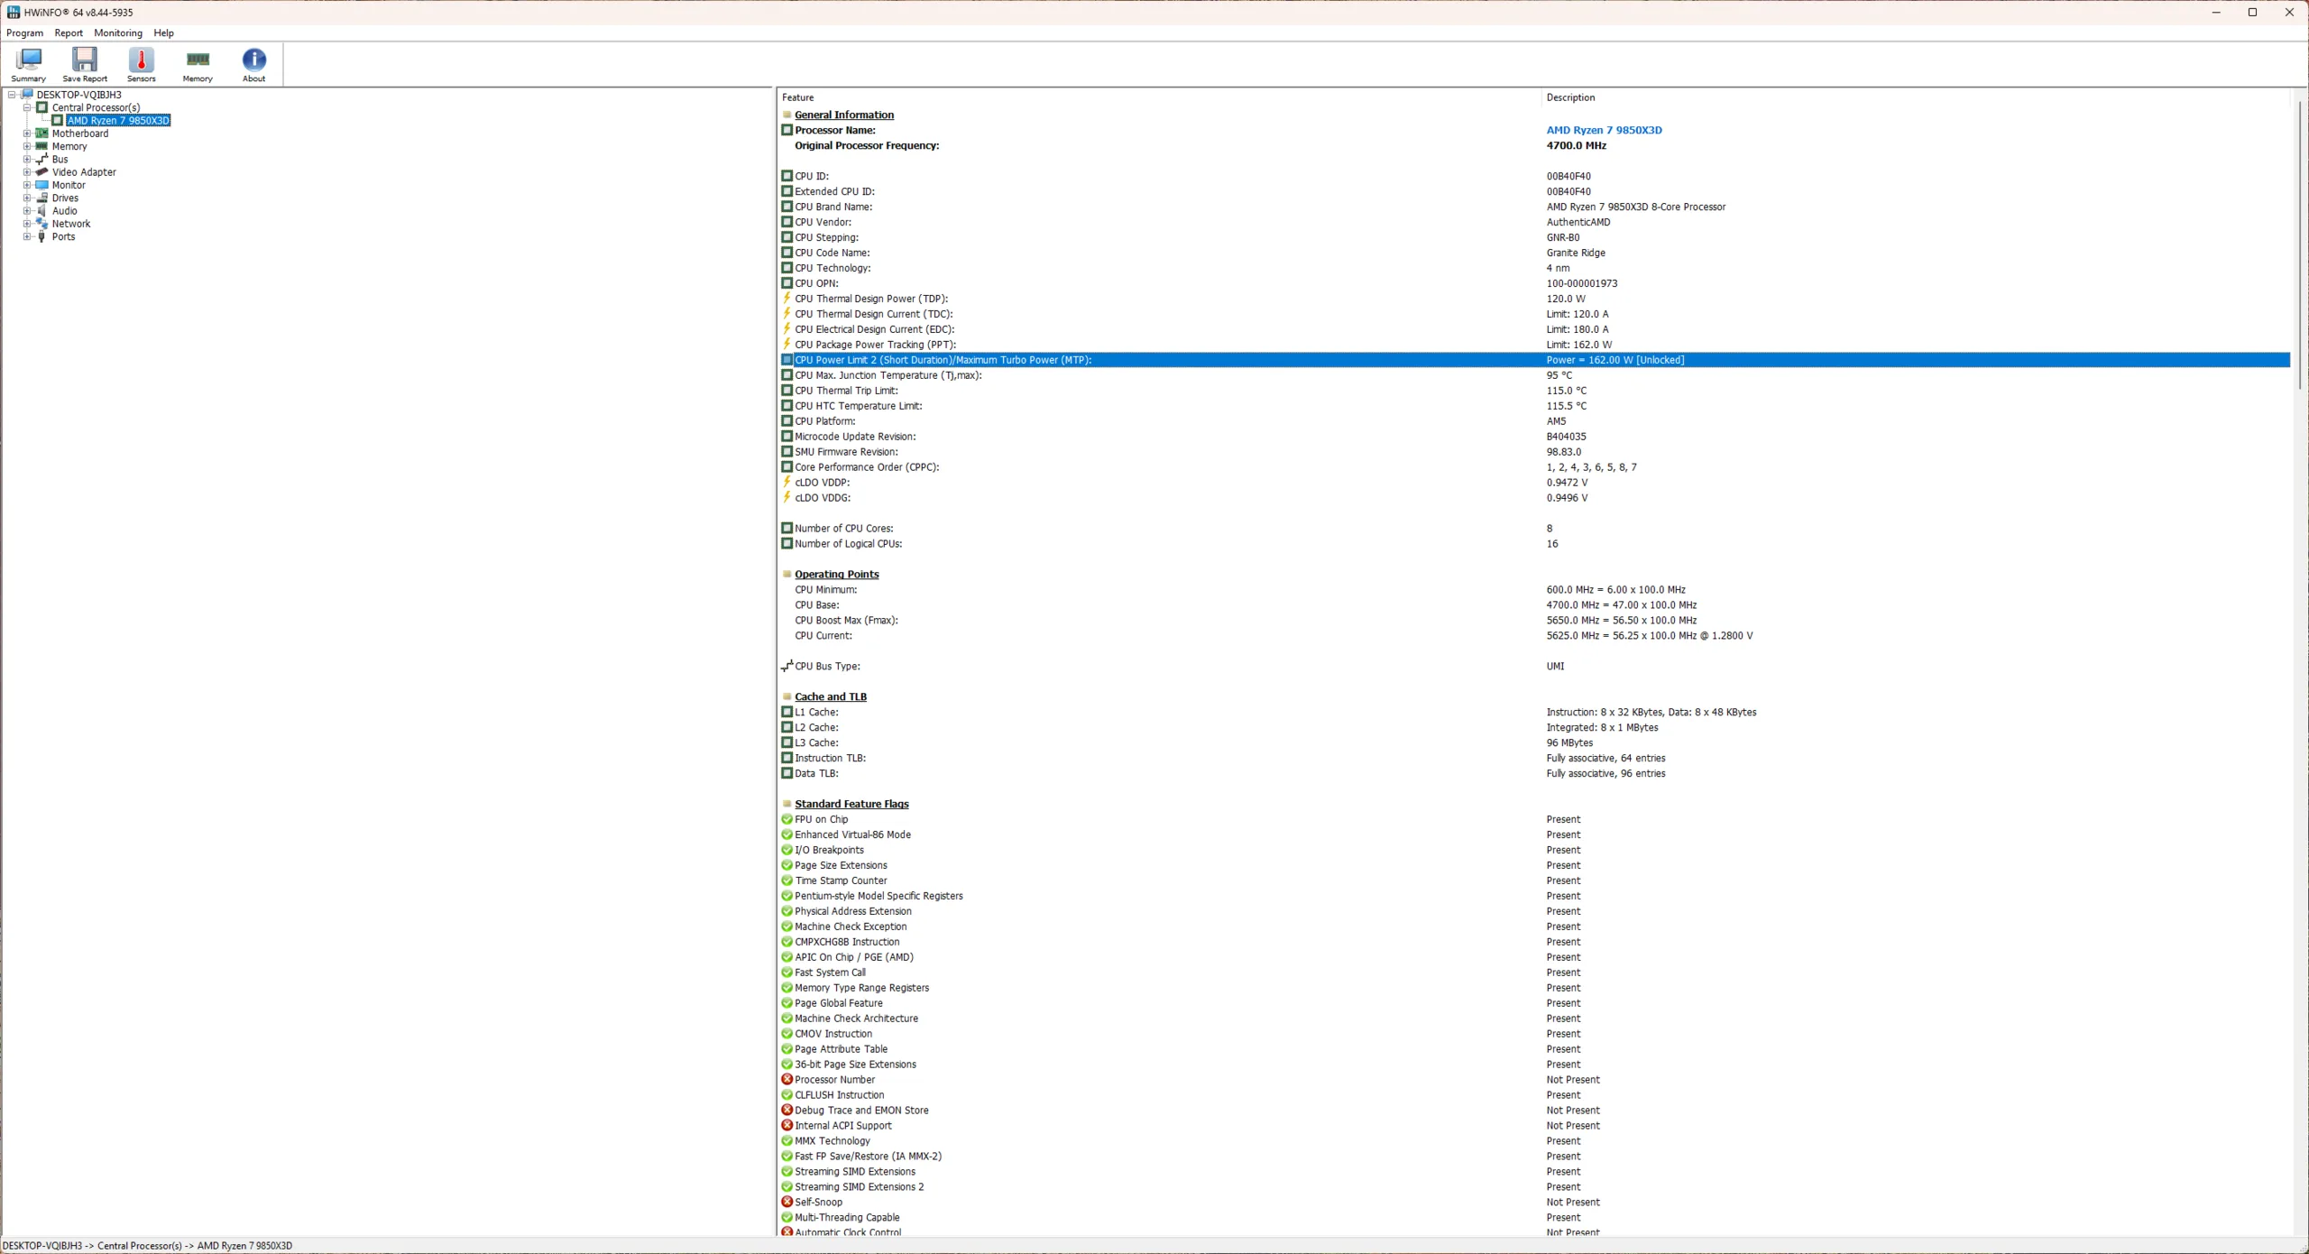Open the Report menu

pos(69,33)
